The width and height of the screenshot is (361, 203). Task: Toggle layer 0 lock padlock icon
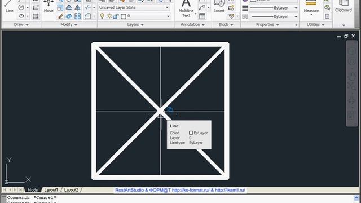116,16
